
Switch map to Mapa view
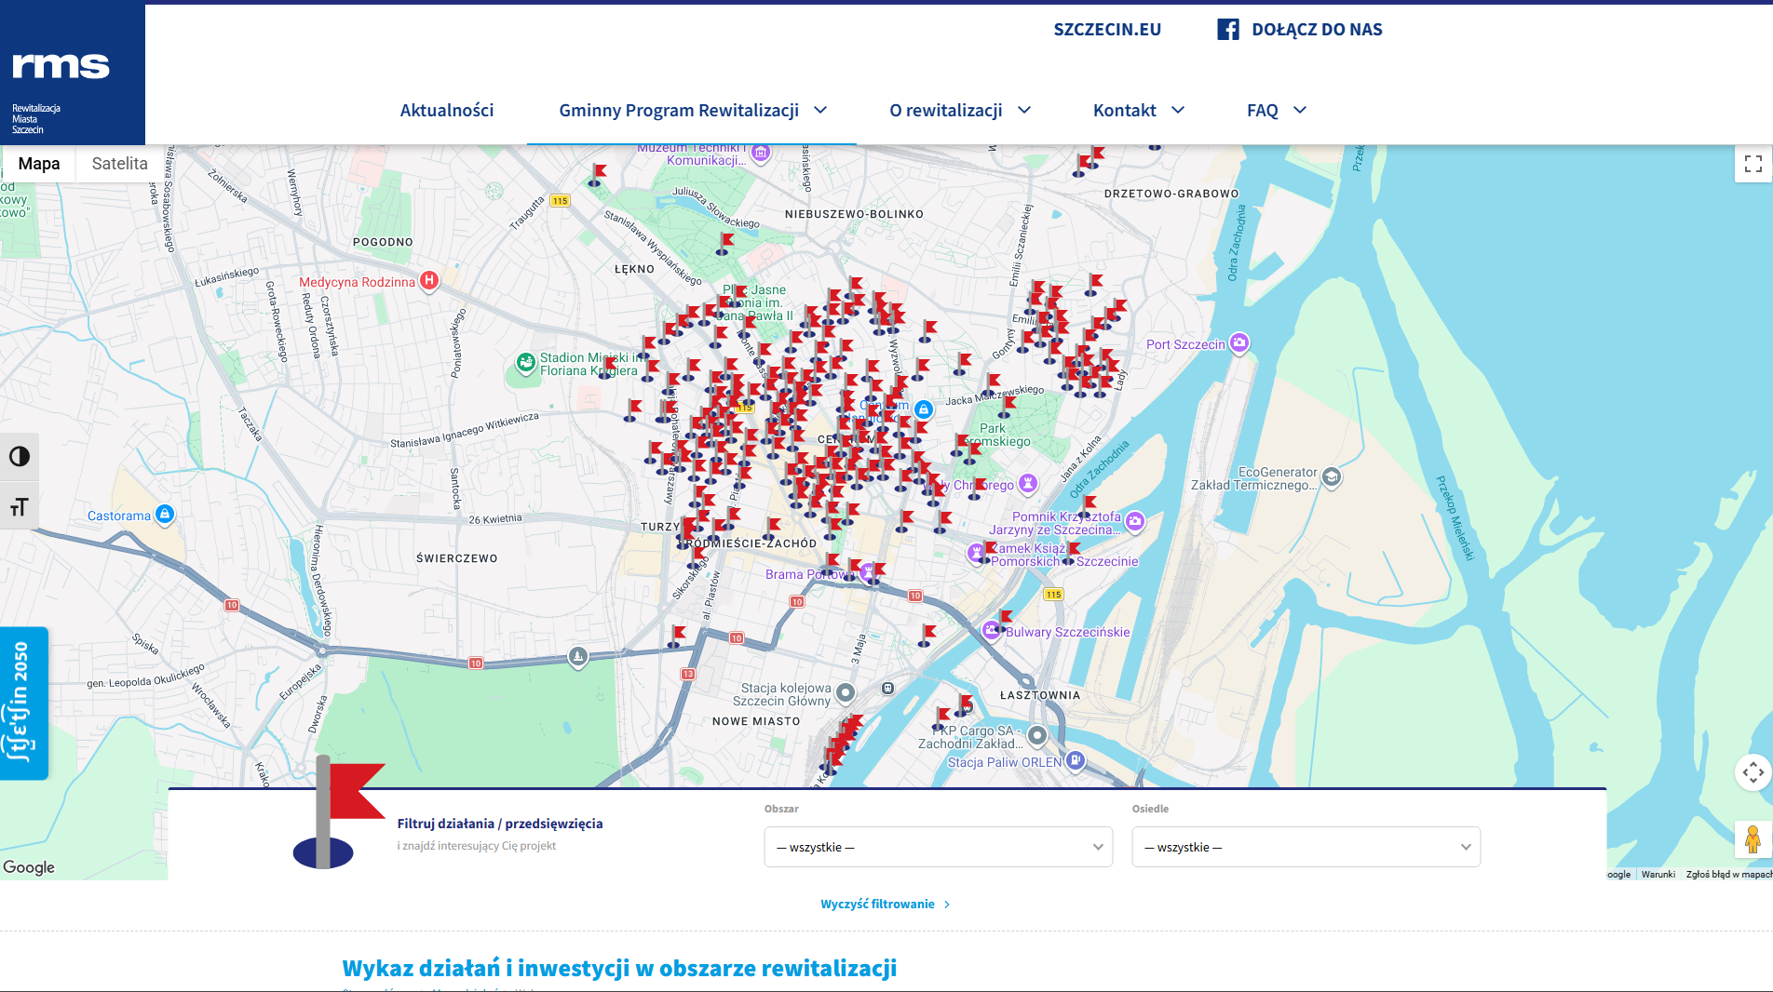39,164
